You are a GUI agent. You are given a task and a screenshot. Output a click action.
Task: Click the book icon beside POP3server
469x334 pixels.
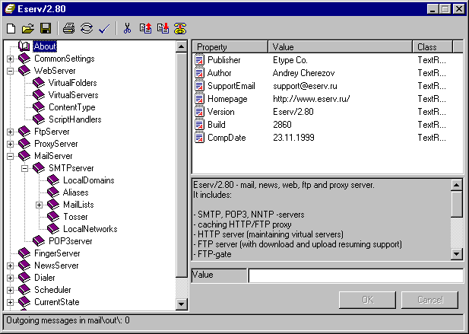coord(39,241)
